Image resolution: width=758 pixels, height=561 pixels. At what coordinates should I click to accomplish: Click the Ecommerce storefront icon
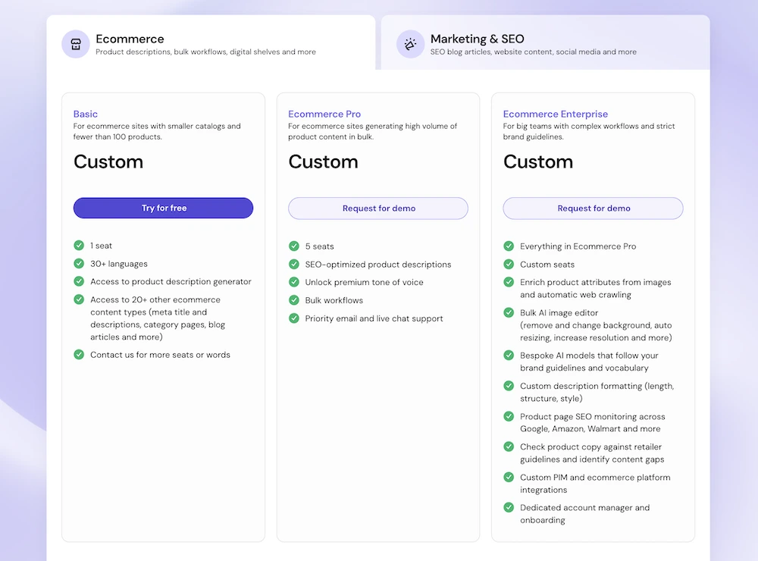(76, 44)
